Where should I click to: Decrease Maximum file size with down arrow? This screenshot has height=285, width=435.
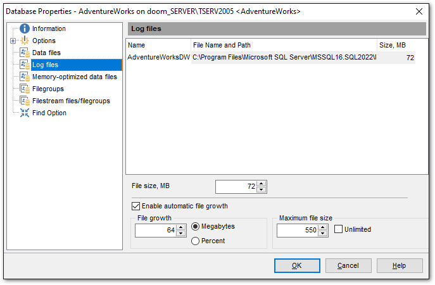click(323, 233)
